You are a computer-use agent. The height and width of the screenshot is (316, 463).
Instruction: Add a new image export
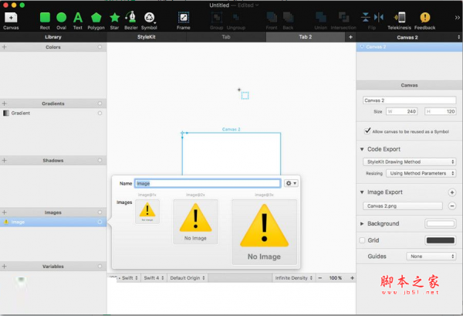pos(451,192)
